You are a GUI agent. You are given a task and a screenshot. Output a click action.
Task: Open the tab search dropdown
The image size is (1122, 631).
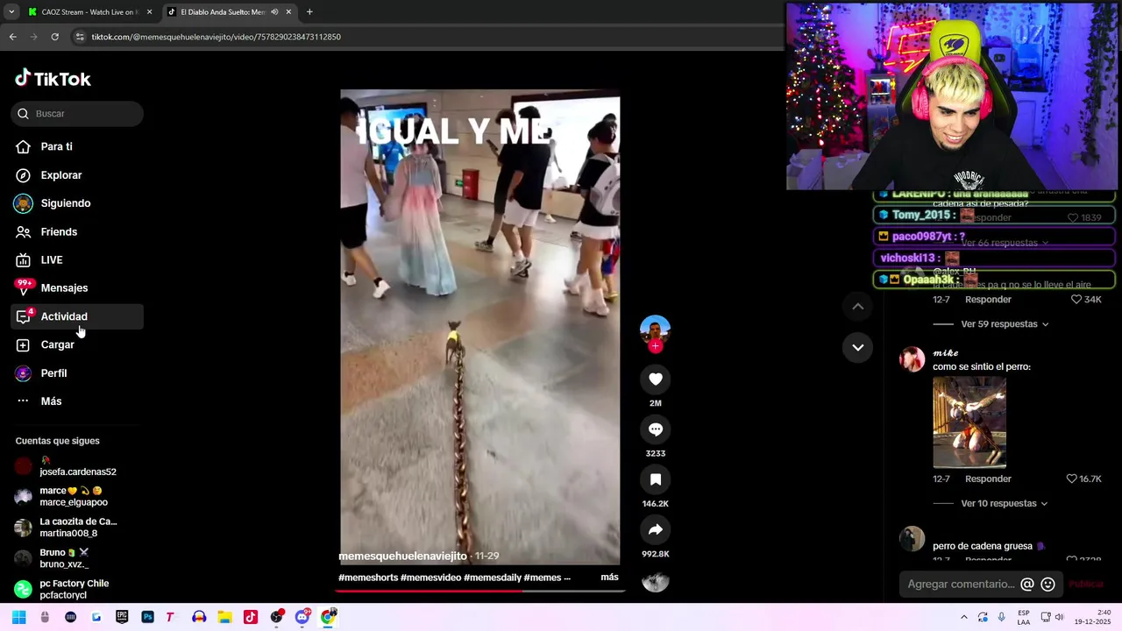pyautogui.click(x=11, y=12)
